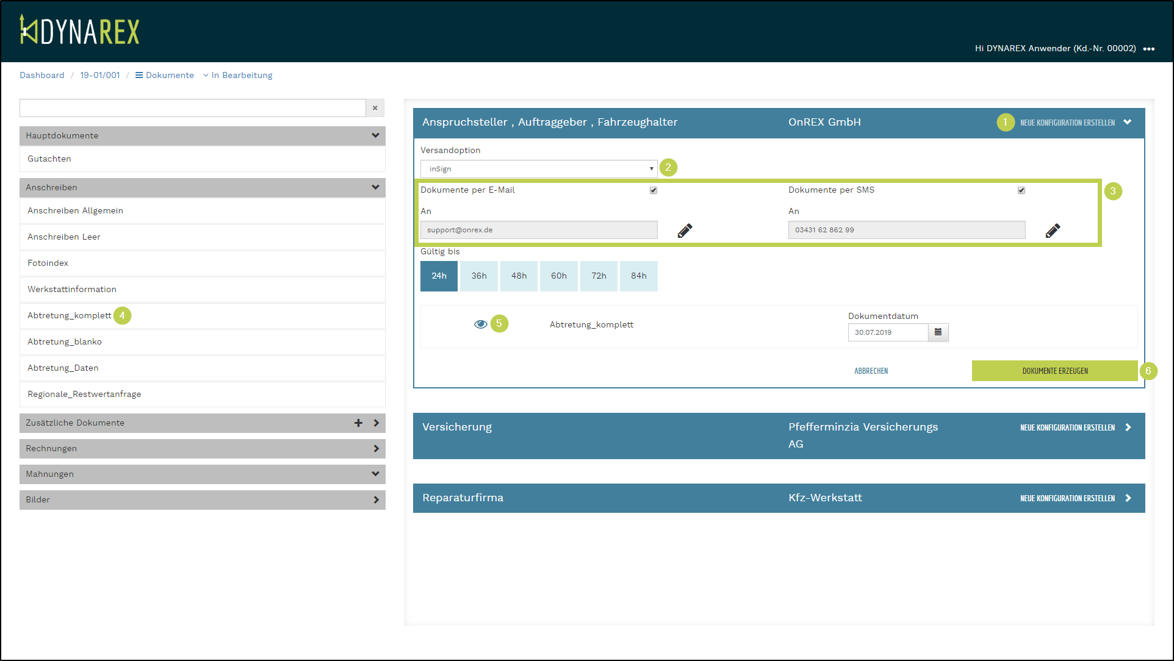Open the Versandoption inSign dropdown
The width and height of the screenshot is (1174, 661).
tap(538, 169)
